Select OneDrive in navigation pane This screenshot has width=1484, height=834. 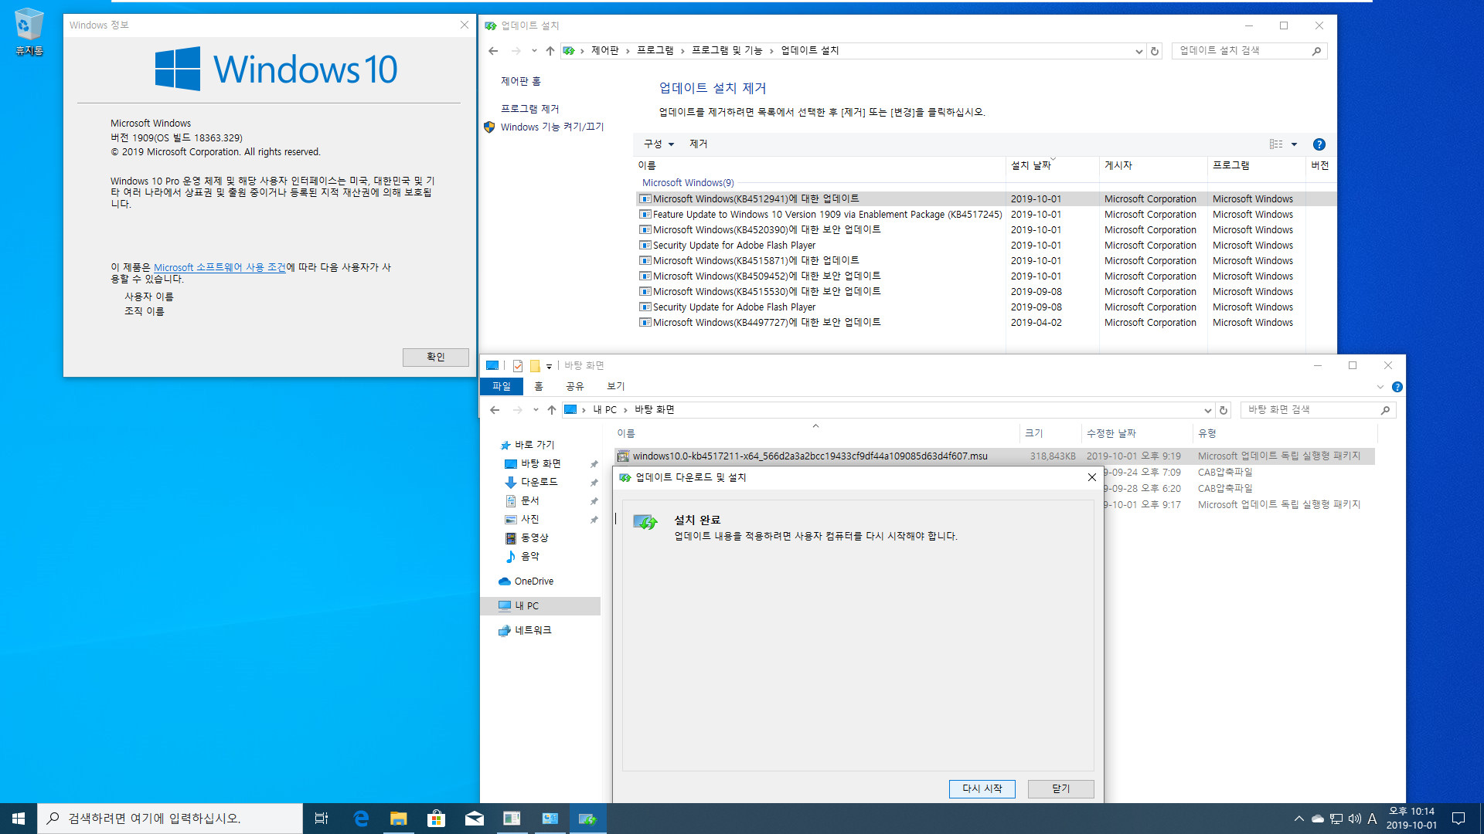533,581
